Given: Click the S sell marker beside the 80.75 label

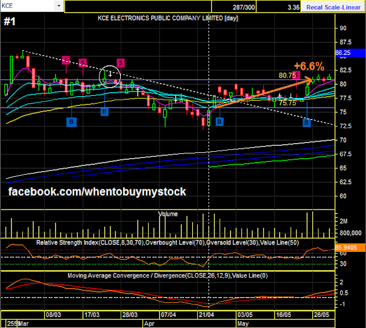Looking at the screenshot, I should 296,75.
